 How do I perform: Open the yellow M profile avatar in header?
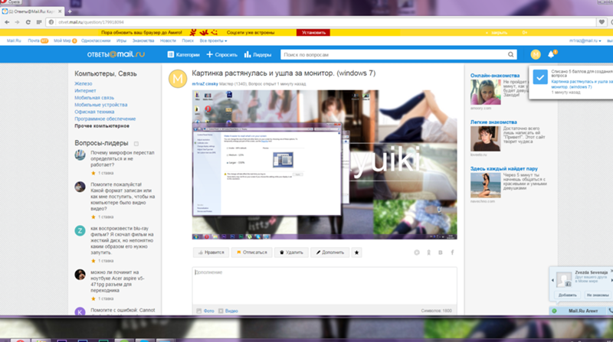coord(536,54)
